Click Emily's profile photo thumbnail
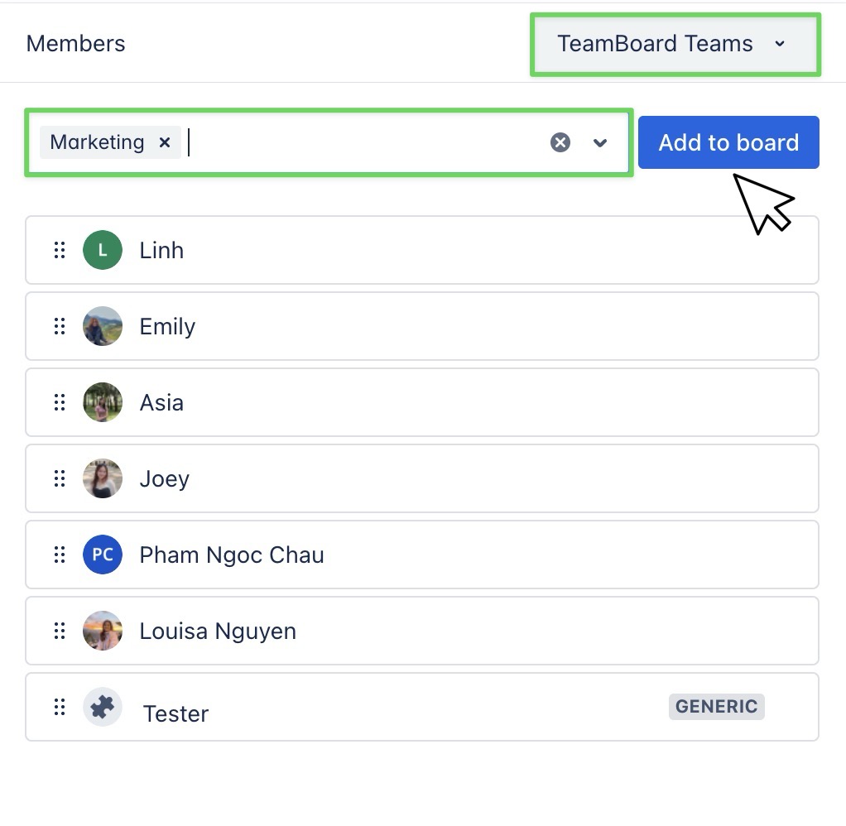This screenshot has width=846, height=826. tap(102, 326)
